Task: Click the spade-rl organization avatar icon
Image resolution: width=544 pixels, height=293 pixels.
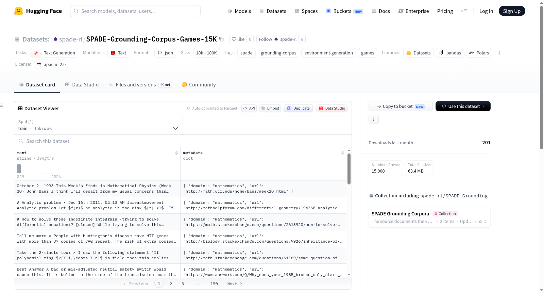Action: (x=55, y=39)
